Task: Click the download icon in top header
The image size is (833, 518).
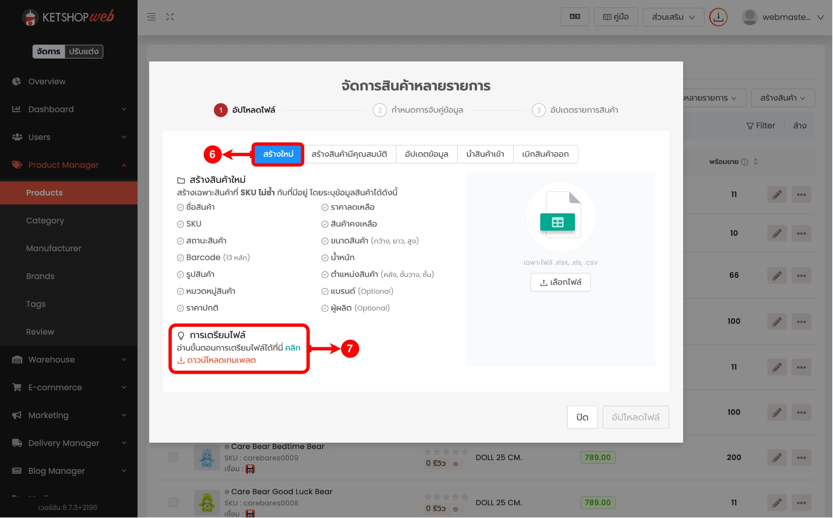Action: [718, 17]
